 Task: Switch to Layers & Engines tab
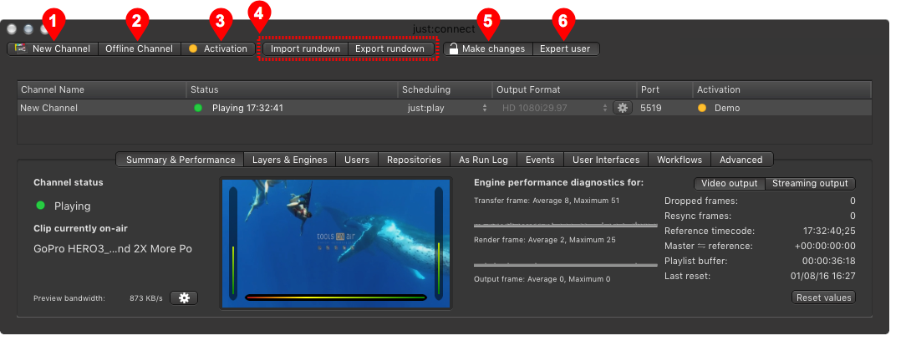pos(289,160)
